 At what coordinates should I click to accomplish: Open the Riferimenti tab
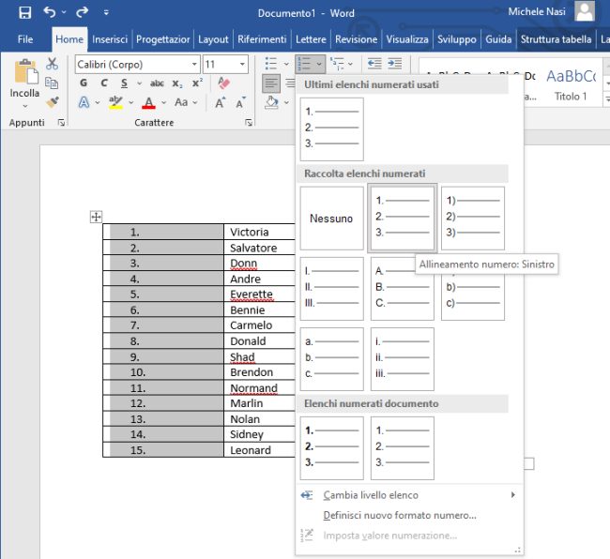pyautogui.click(x=262, y=39)
